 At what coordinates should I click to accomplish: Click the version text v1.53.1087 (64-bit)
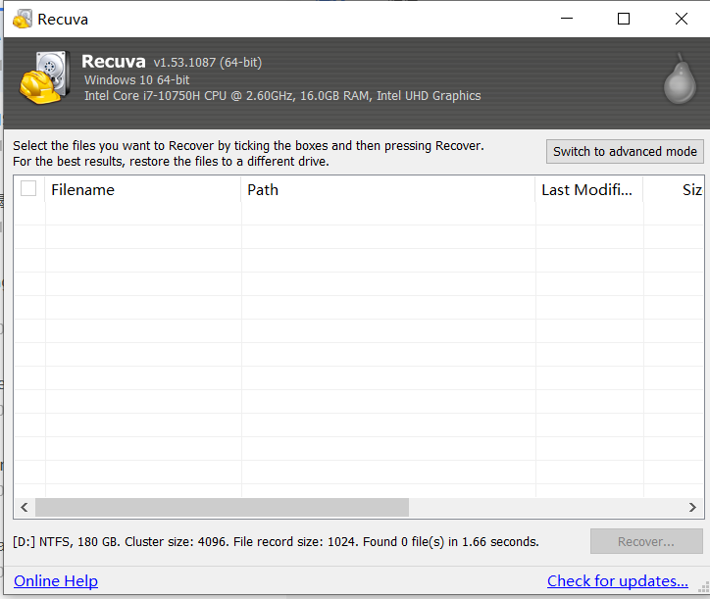click(x=208, y=63)
